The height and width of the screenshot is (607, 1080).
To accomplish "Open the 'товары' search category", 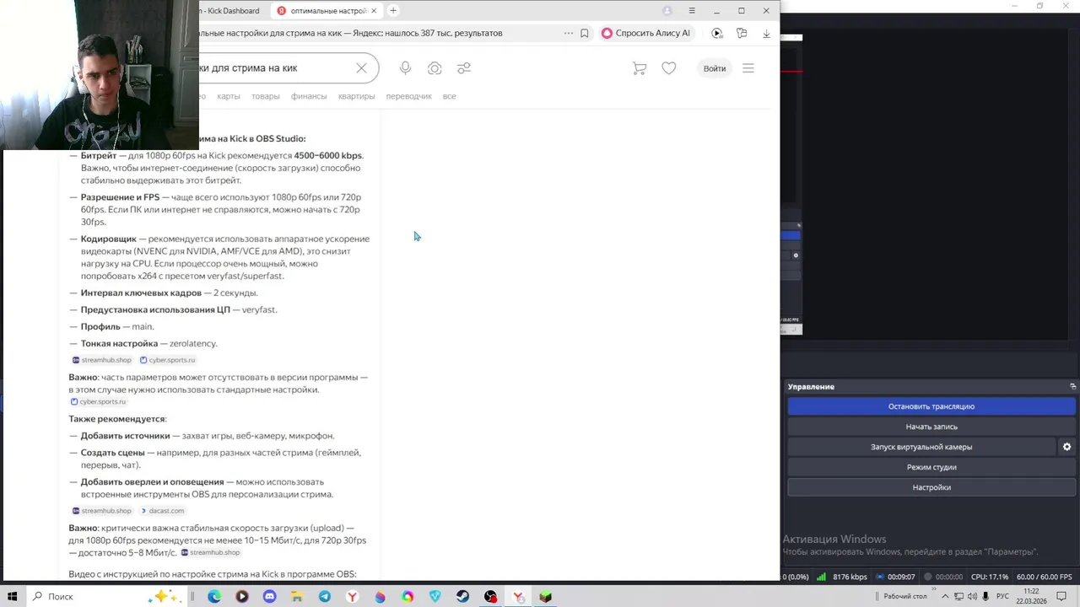I will pyautogui.click(x=265, y=96).
